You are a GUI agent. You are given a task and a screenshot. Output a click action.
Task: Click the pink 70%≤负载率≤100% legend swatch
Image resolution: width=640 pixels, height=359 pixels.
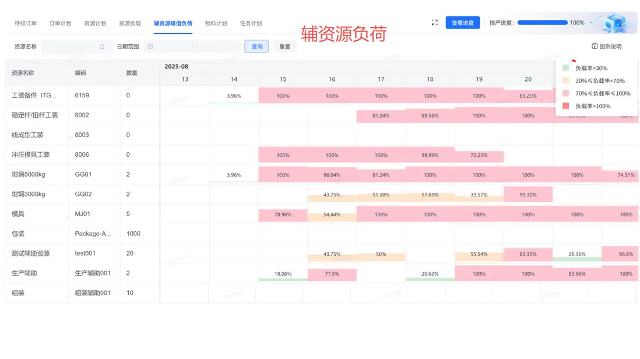(566, 93)
